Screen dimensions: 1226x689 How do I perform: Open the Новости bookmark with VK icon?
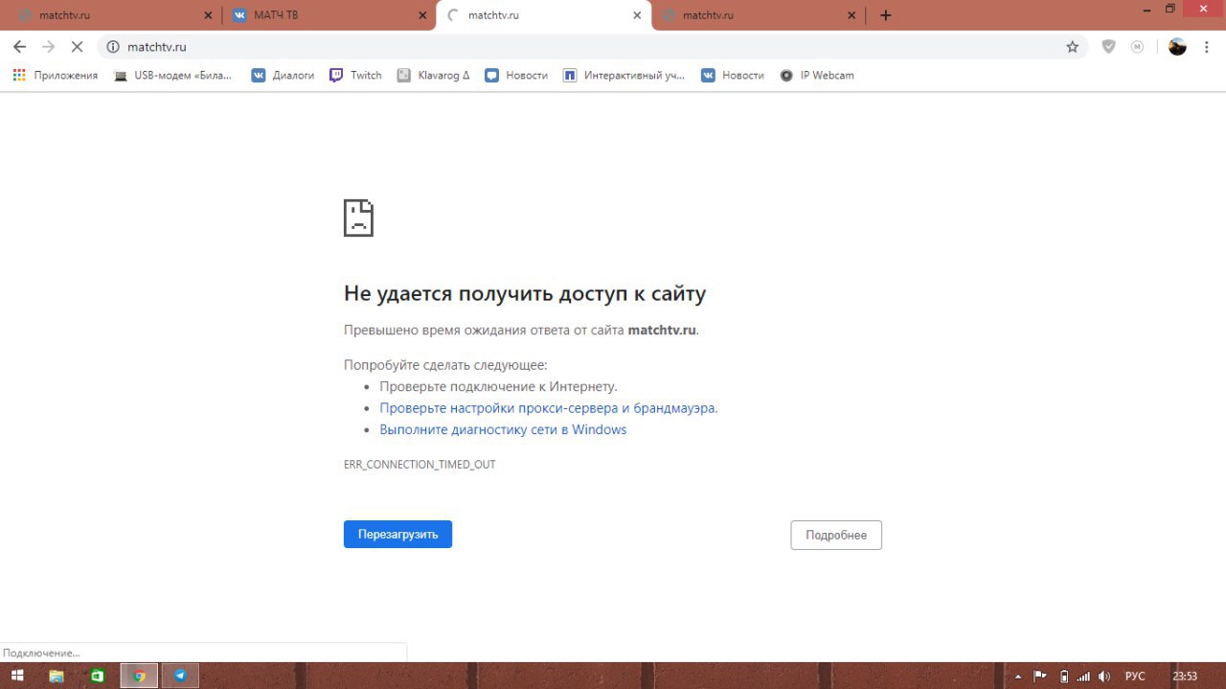click(733, 75)
